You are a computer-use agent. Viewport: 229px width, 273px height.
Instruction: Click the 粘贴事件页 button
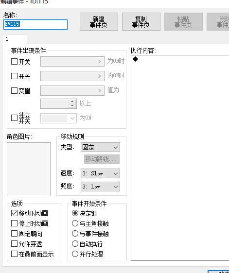(183, 21)
